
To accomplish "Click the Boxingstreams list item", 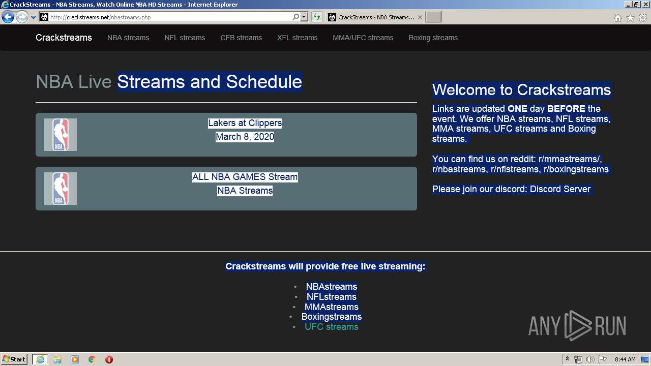I will click(332, 317).
